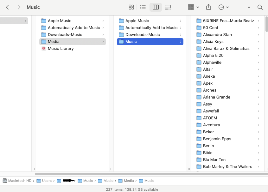Select Downloads-Music in first column
The image size is (268, 192).
point(73,35)
